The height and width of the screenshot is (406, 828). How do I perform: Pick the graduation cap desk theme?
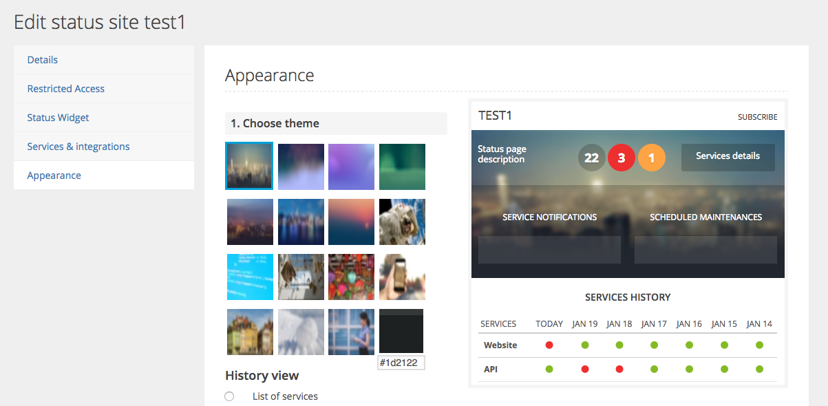point(301,277)
